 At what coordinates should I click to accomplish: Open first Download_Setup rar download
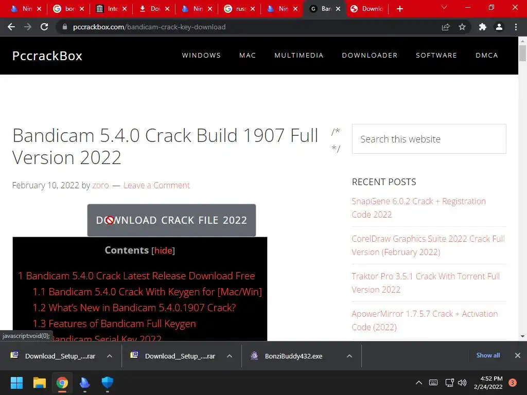(54, 356)
